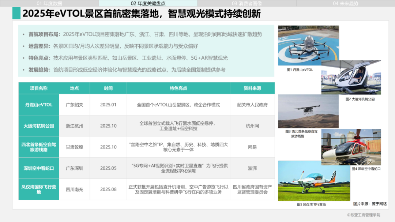Click the "丝路空中之旅"IP highlight cell
The height and width of the screenshot is (222, 395).
point(178,147)
